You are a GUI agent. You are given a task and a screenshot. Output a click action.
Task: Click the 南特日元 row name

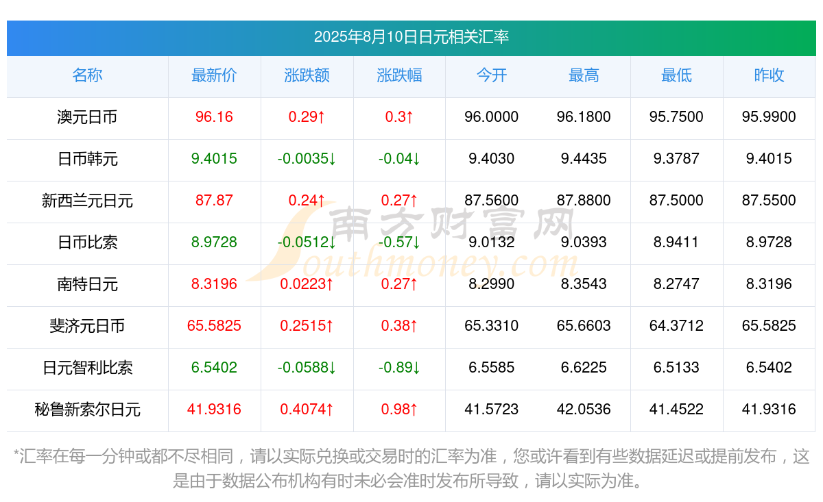click(x=87, y=284)
